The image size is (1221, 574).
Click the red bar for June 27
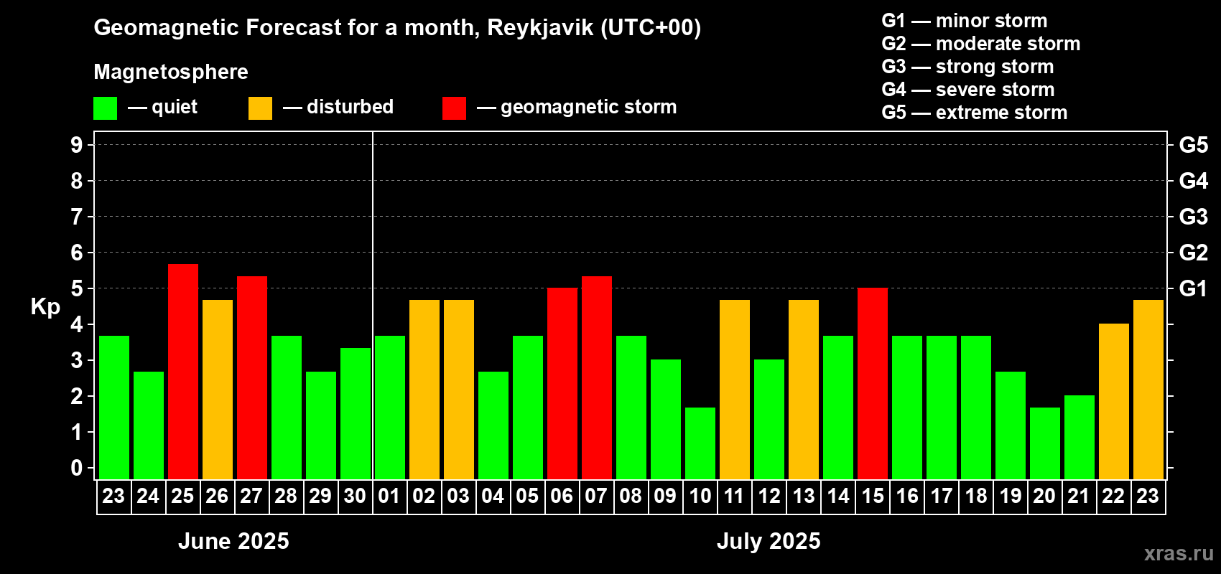coord(252,377)
